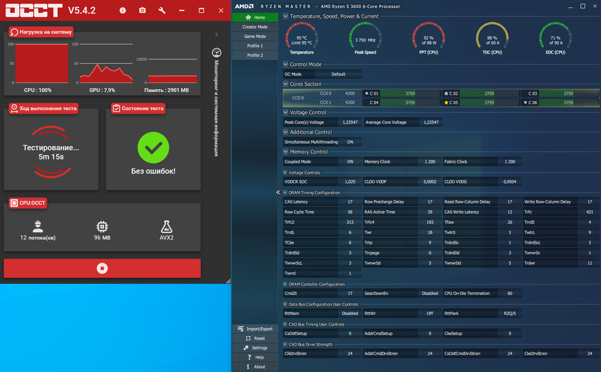601x372 pixels.
Task: Click the 96 MB memory chip icon
Action: pyautogui.click(x=102, y=226)
